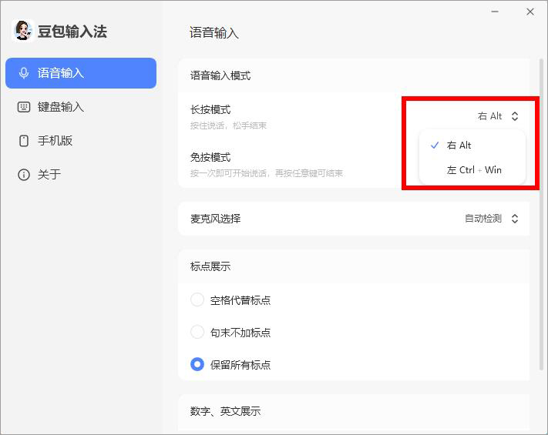Select the 保留所有标点 radio option
The height and width of the screenshot is (435, 548).
(230, 364)
